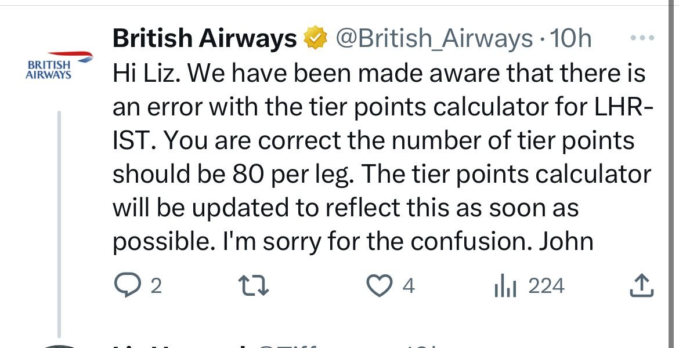
Task: Click the partially visible avatar below the thread
Action: [x=58, y=346]
